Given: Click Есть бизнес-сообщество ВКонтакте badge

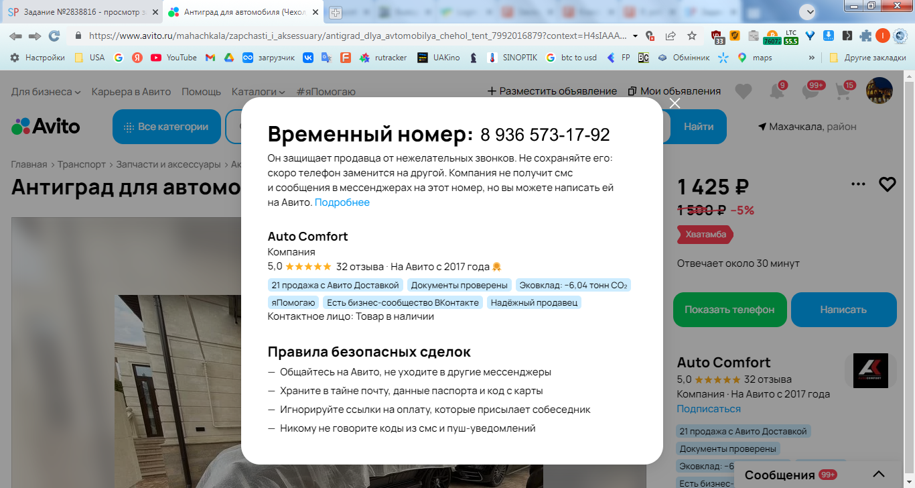Looking at the screenshot, I should [403, 302].
